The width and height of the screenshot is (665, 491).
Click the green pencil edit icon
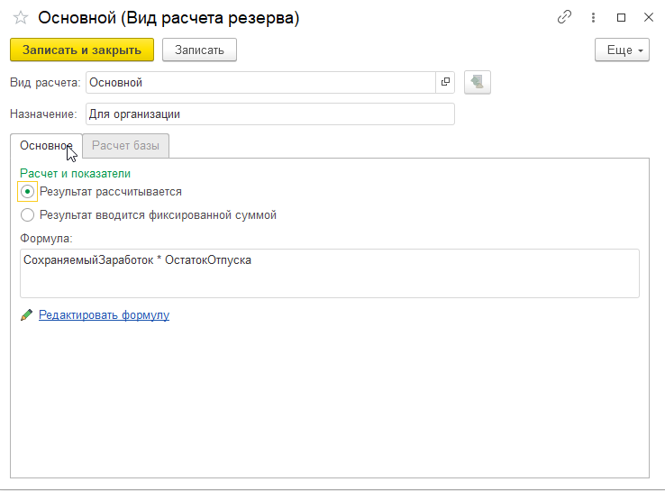[27, 314]
